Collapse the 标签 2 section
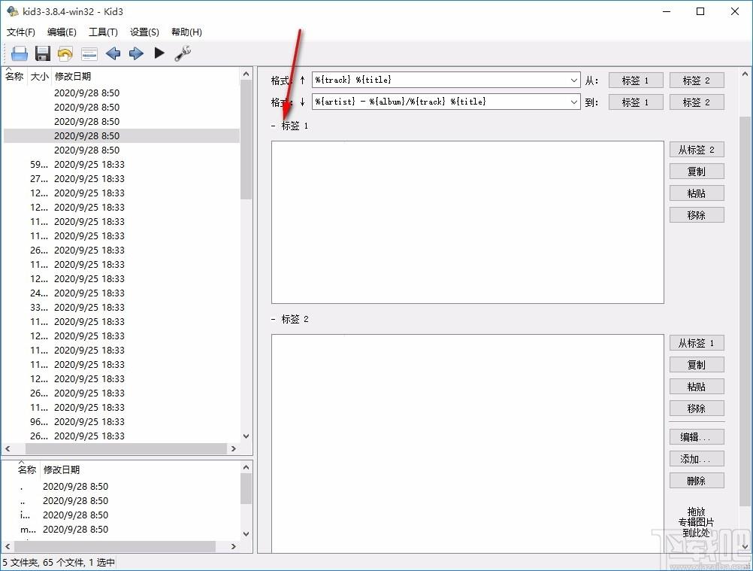The height and width of the screenshot is (571, 753). pos(274,319)
